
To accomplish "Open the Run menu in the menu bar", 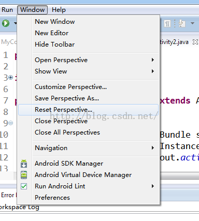I will pyautogui.click(x=7, y=10).
